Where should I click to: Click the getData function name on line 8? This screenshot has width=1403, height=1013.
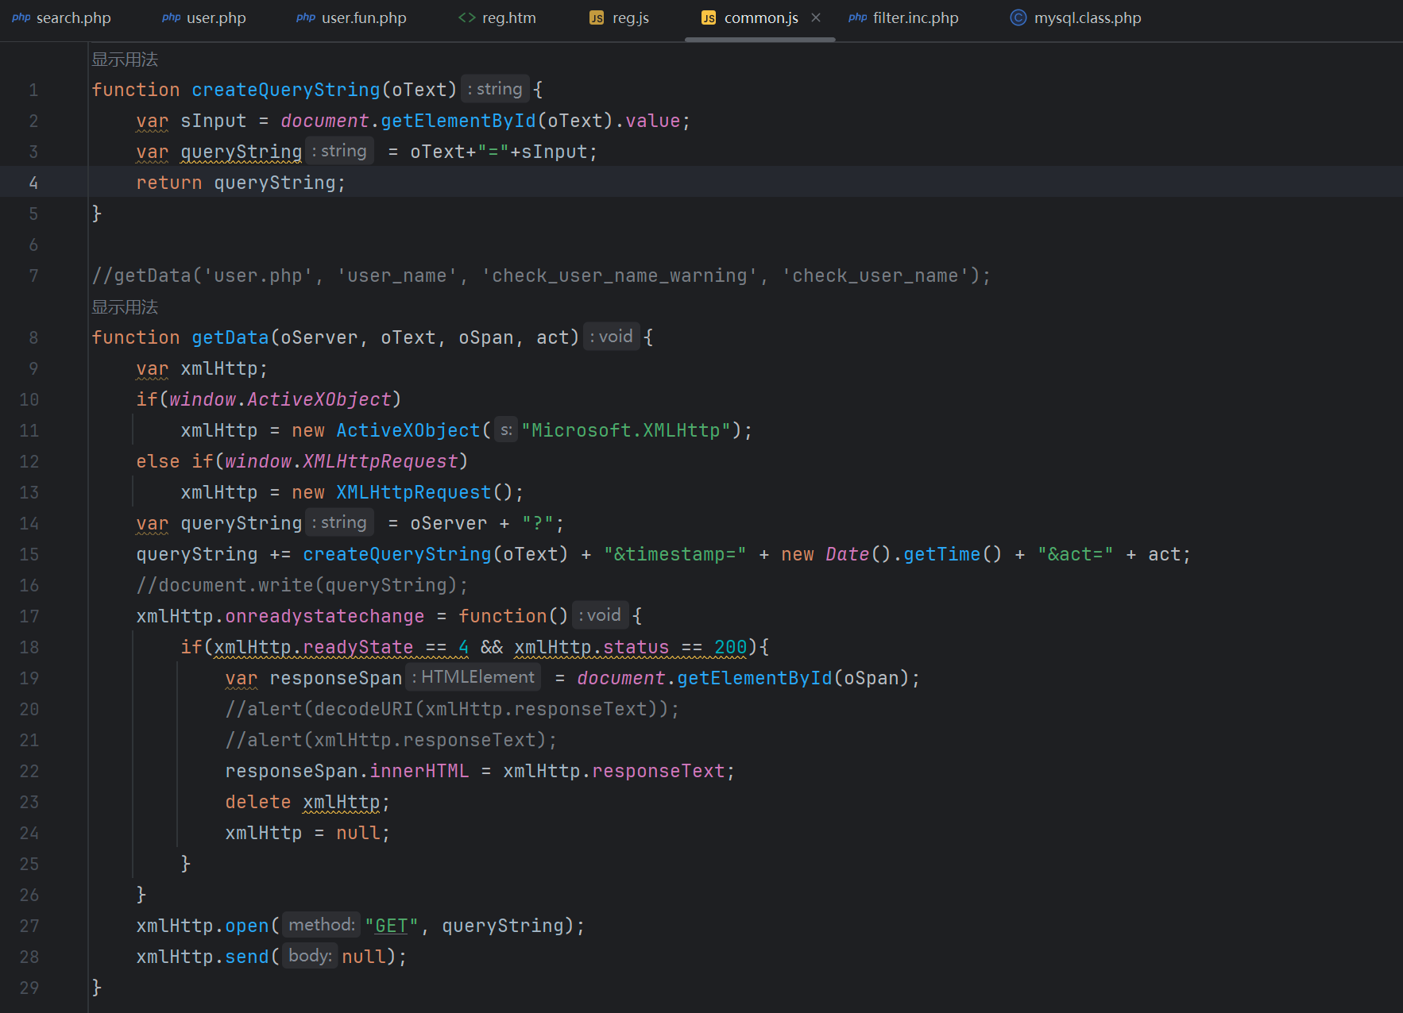[x=230, y=337]
